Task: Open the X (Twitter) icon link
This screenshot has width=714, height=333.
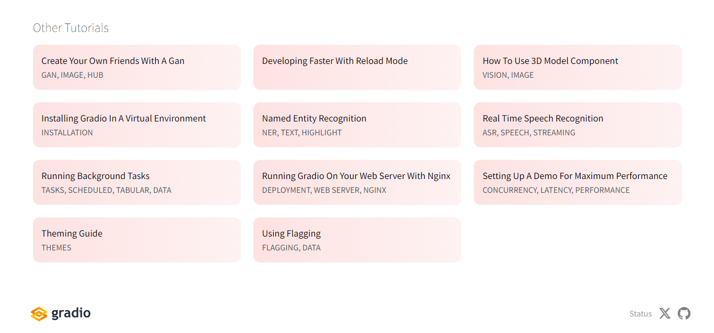Action: (x=664, y=313)
